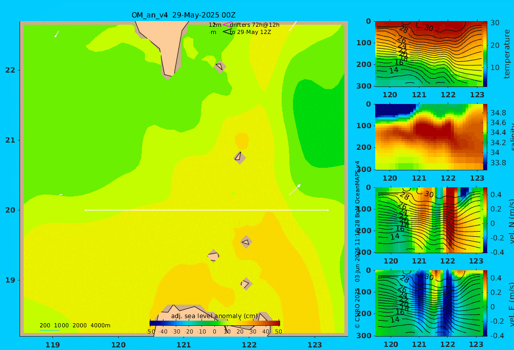Click the '33.8' tick on the salinity colorbar

[x=498, y=163]
